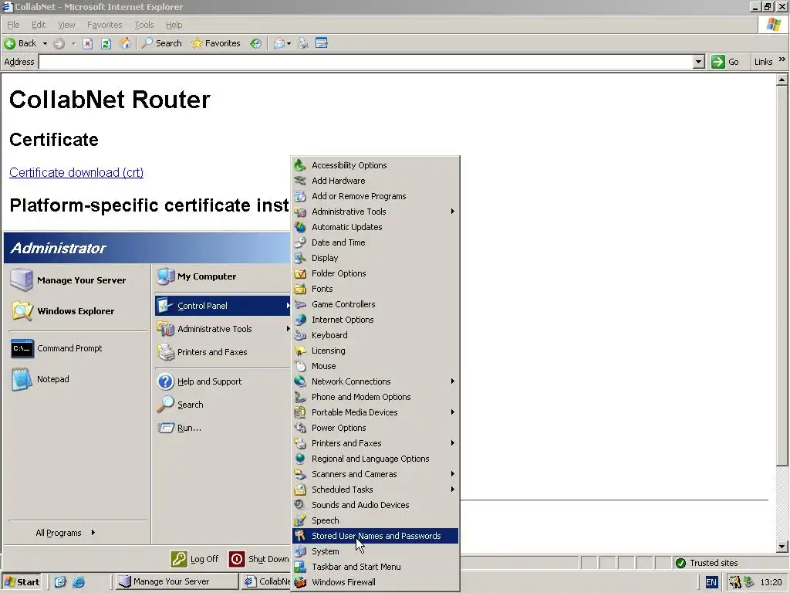Open Internet Options
This screenshot has height=593, width=790.
[x=376, y=320]
